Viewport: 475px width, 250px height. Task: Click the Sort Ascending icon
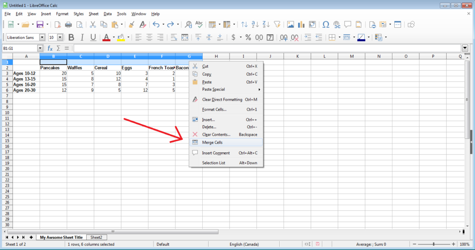tap(255, 25)
